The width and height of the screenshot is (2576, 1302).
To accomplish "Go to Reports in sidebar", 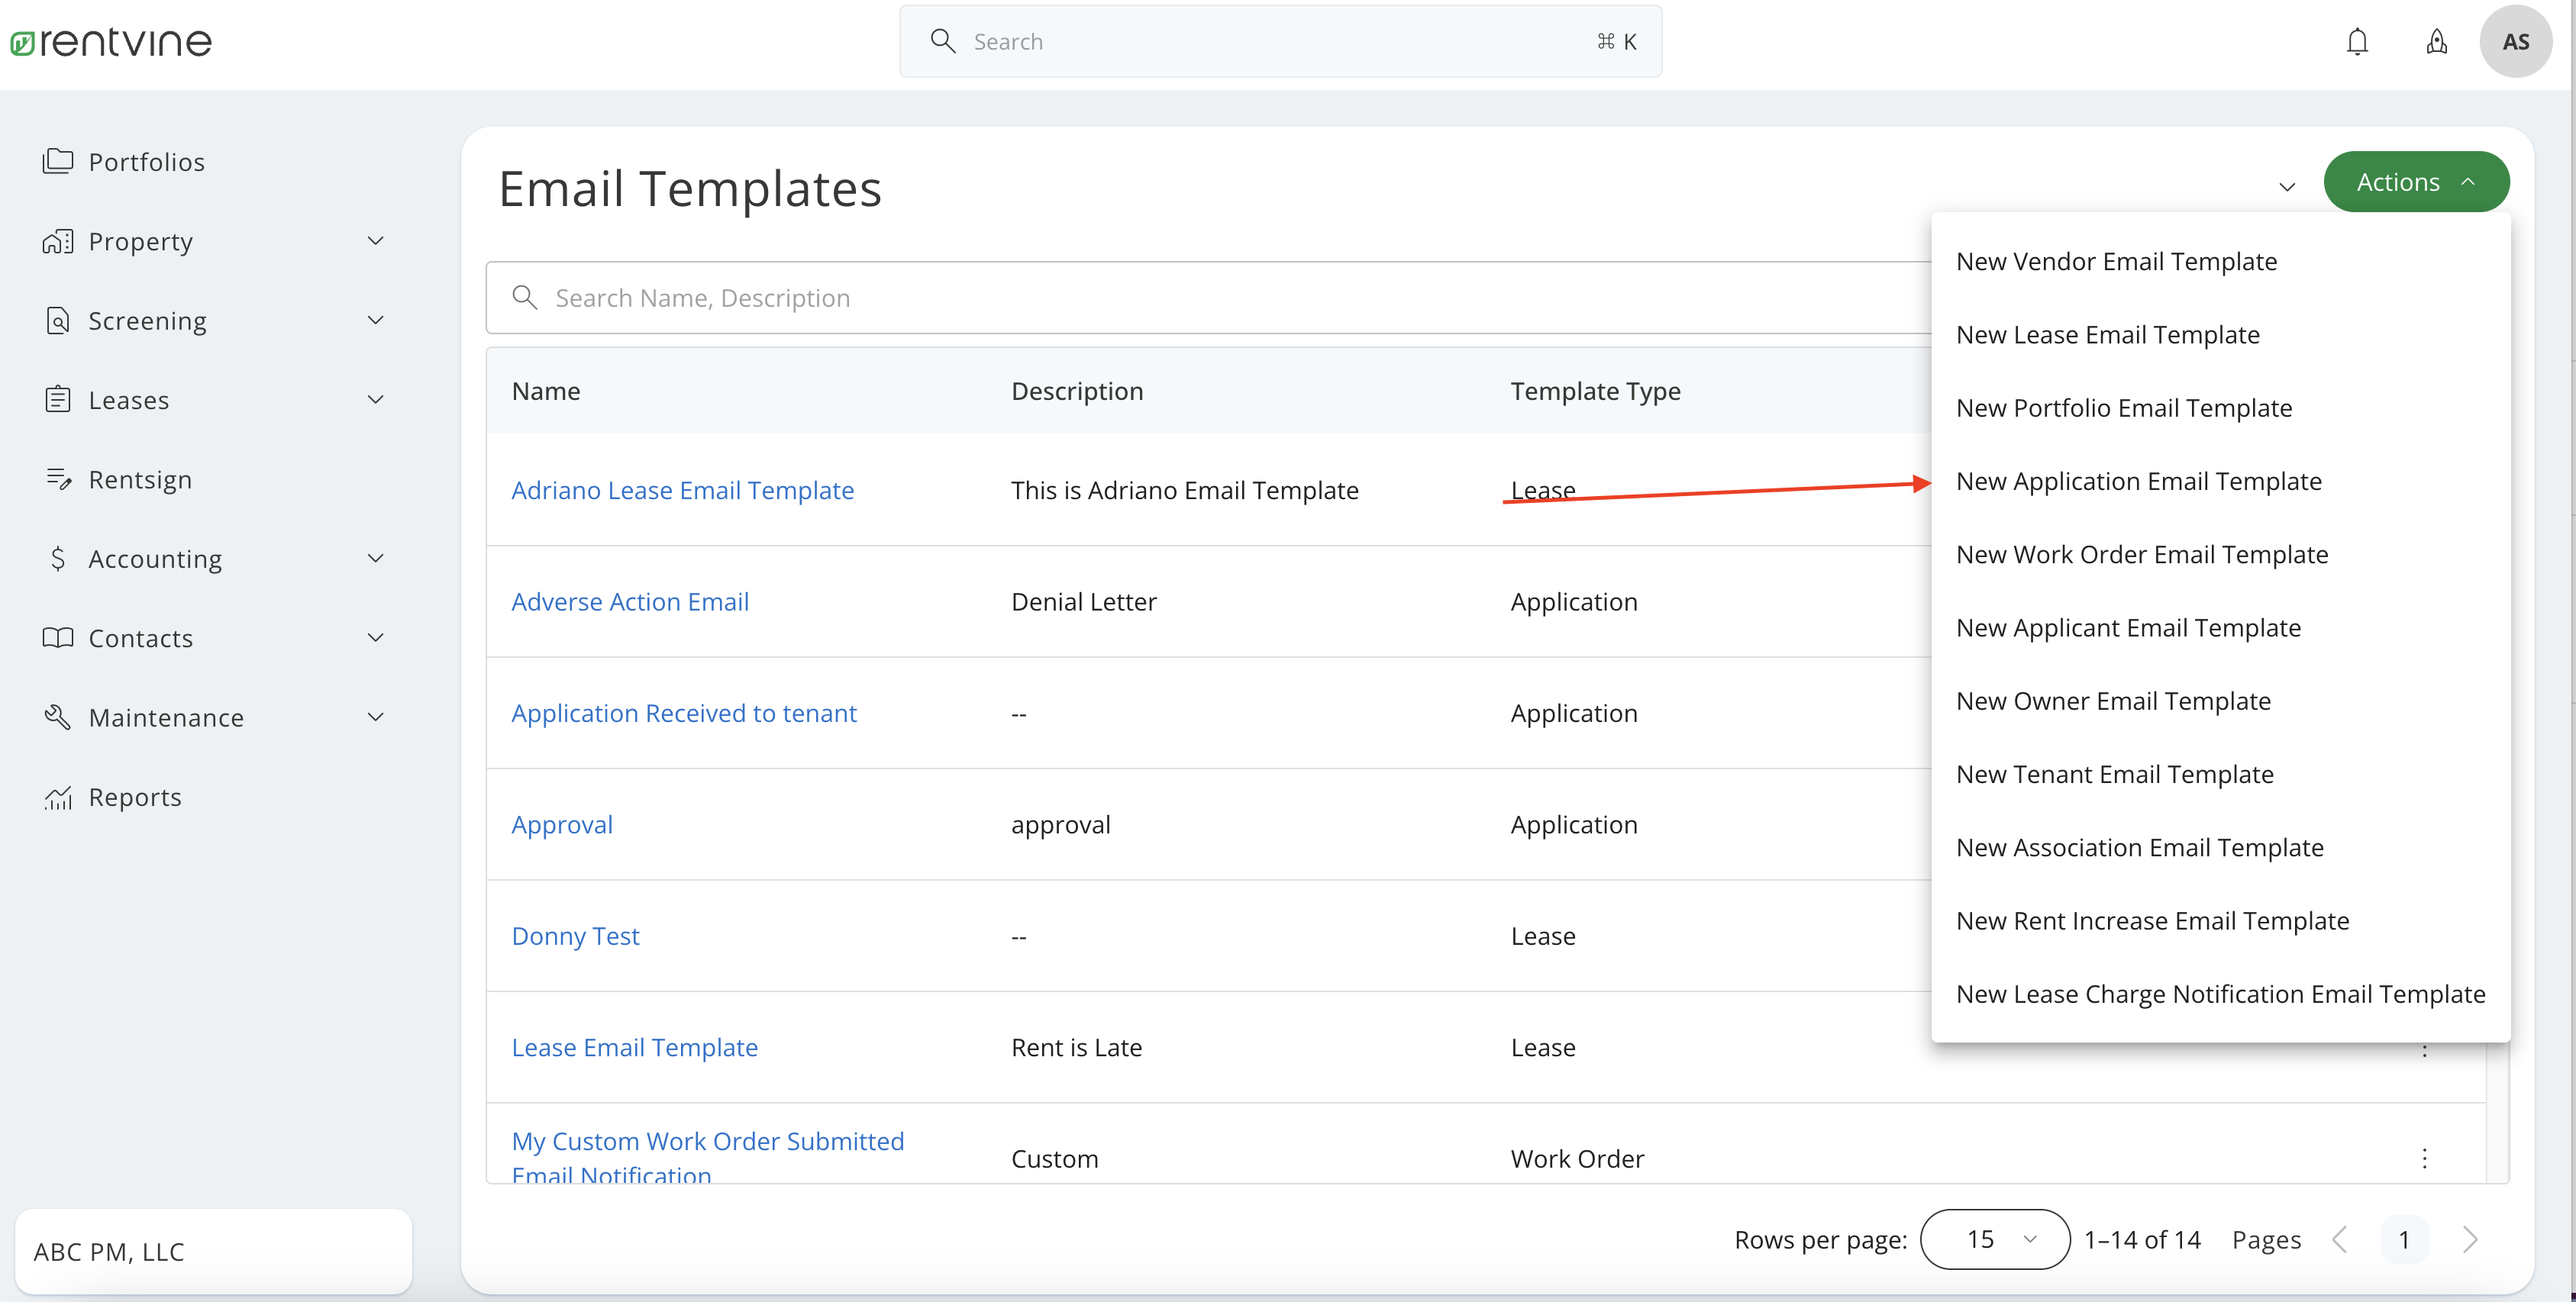I will coord(135,797).
